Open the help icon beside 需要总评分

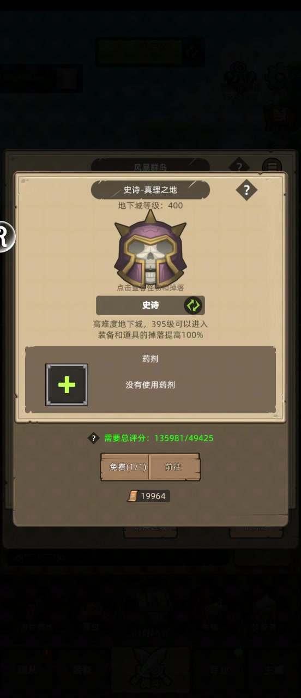click(94, 438)
